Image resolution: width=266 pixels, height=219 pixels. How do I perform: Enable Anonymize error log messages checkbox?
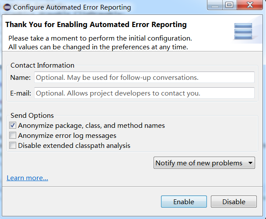(x=13, y=136)
